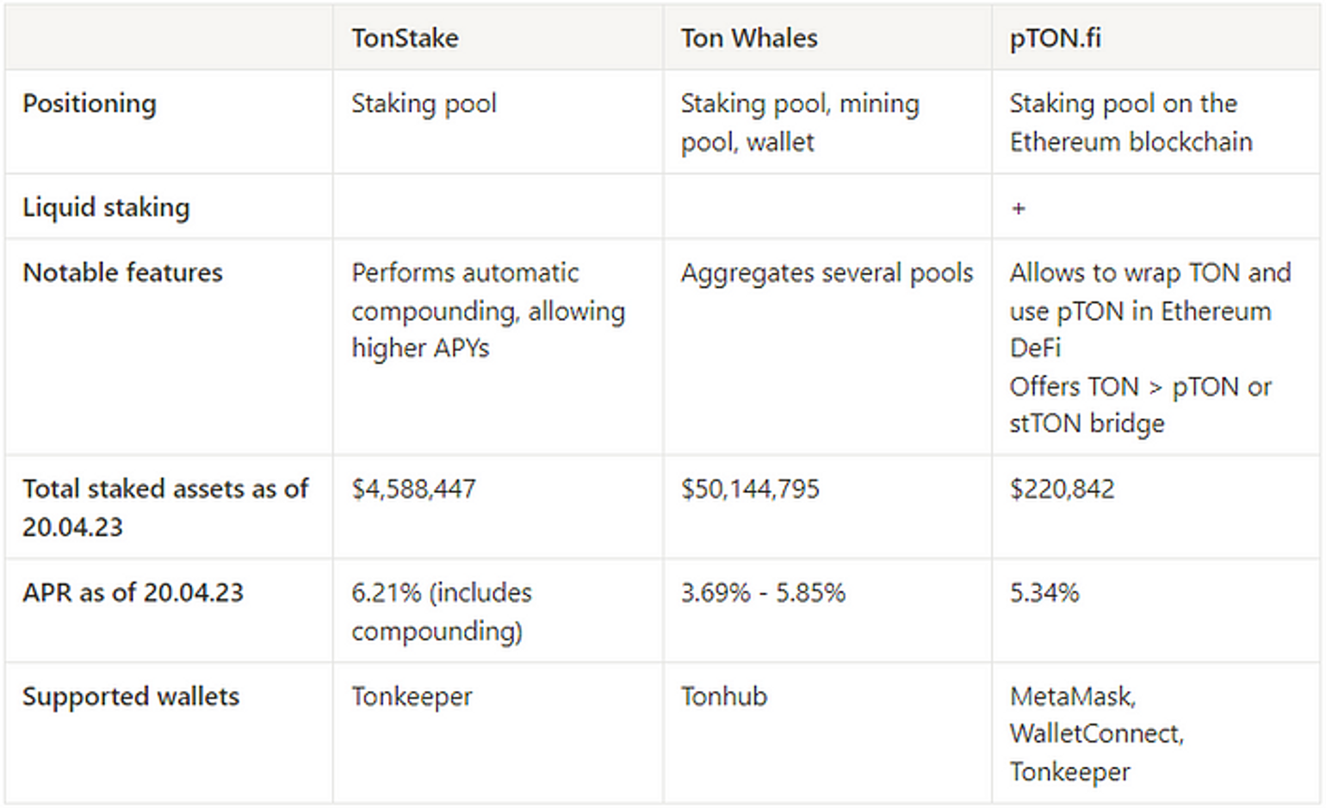1326x808 pixels.
Task: Select the Positioning row label
Action: tap(90, 103)
